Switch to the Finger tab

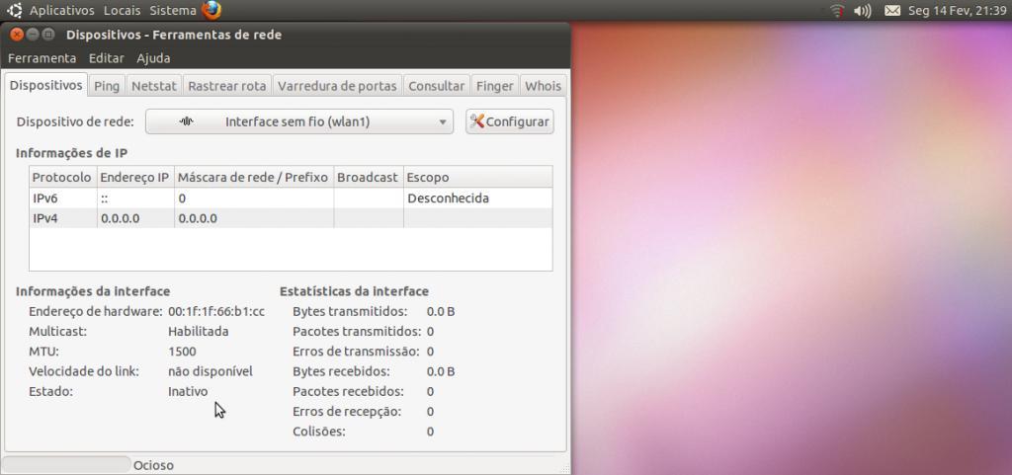pos(495,86)
